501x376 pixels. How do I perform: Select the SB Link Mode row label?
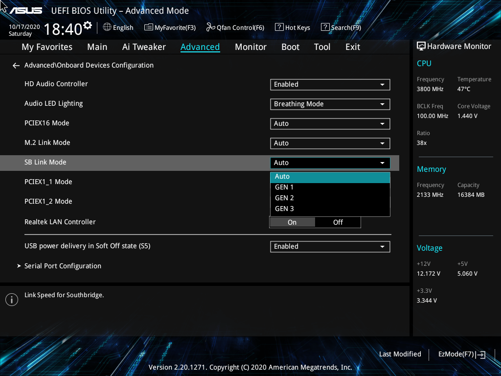tap(46, 162)
